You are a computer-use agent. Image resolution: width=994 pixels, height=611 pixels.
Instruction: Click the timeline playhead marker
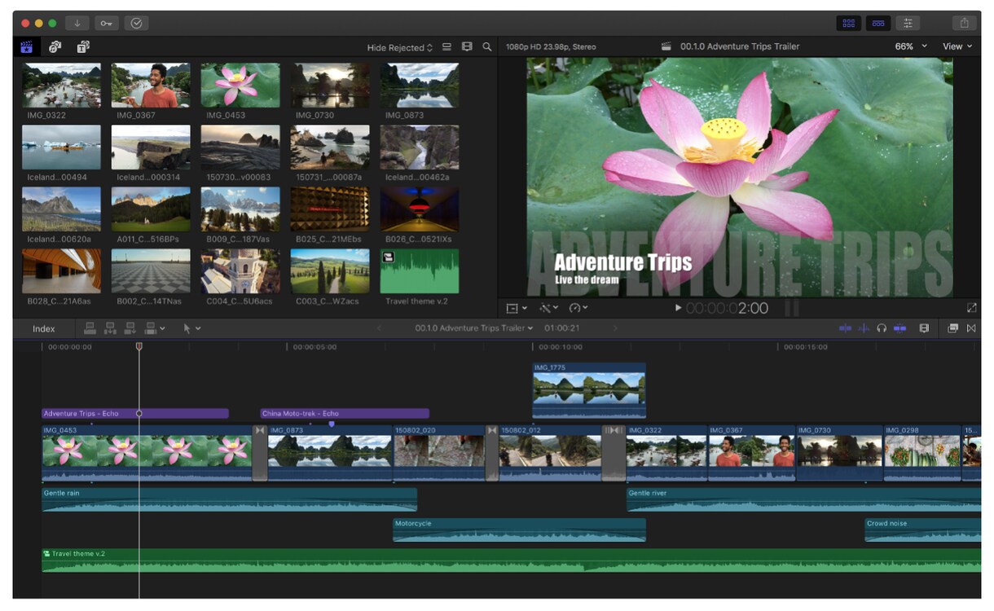coord(139,347)
